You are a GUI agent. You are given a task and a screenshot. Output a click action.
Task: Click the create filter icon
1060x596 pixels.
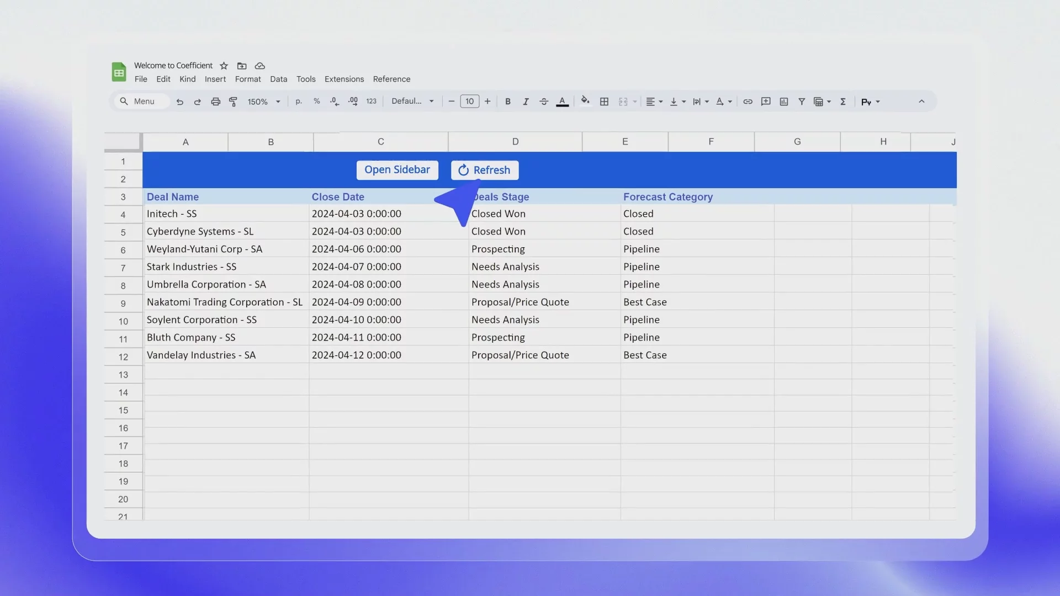click(801, 102)
